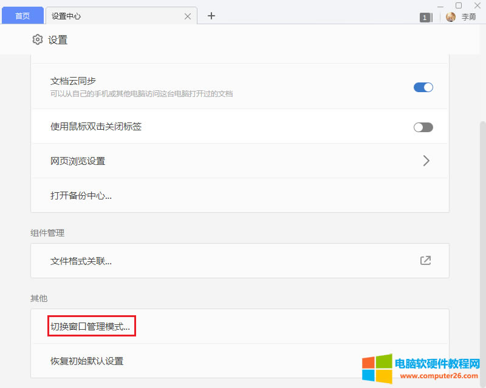Click the 设置 gear icon

point(37,39)
